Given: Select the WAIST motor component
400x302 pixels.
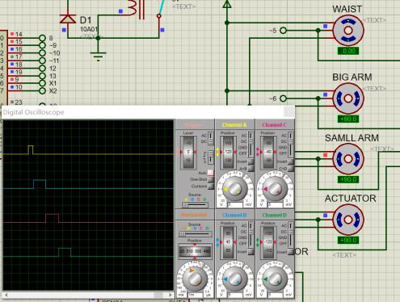Looking at the screenshot, I should coord(348,30).
